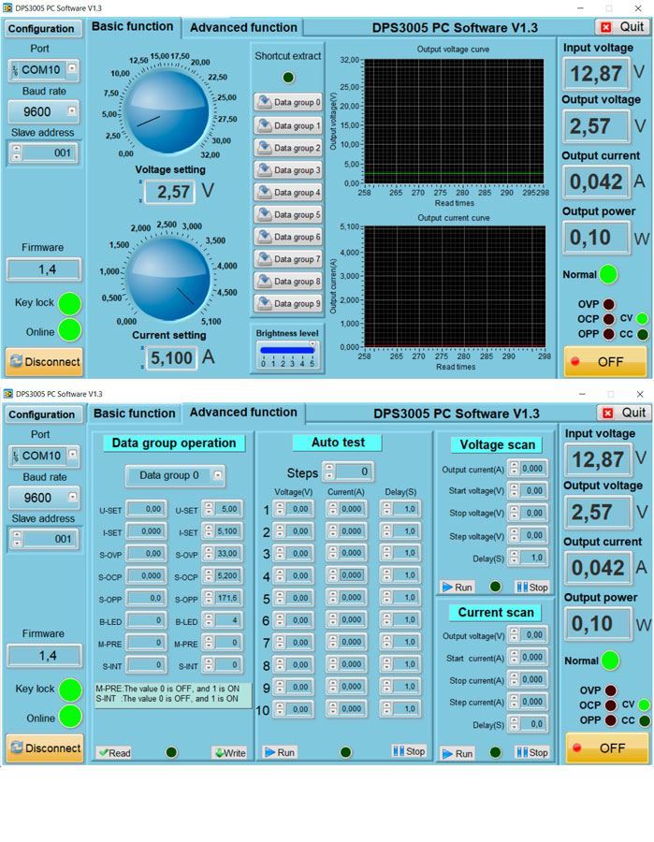Step Slave address 001 in top window

coord(17,152)
